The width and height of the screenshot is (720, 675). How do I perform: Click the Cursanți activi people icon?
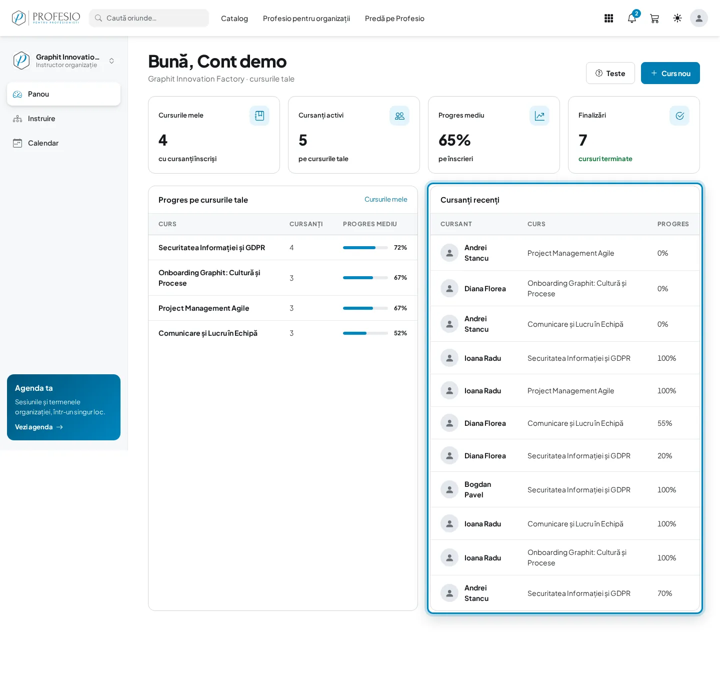click(399, 116)
